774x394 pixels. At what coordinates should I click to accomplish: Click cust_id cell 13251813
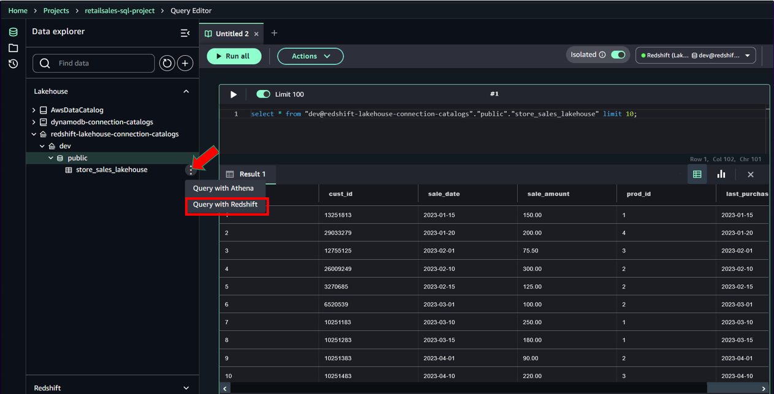(369, 215)
